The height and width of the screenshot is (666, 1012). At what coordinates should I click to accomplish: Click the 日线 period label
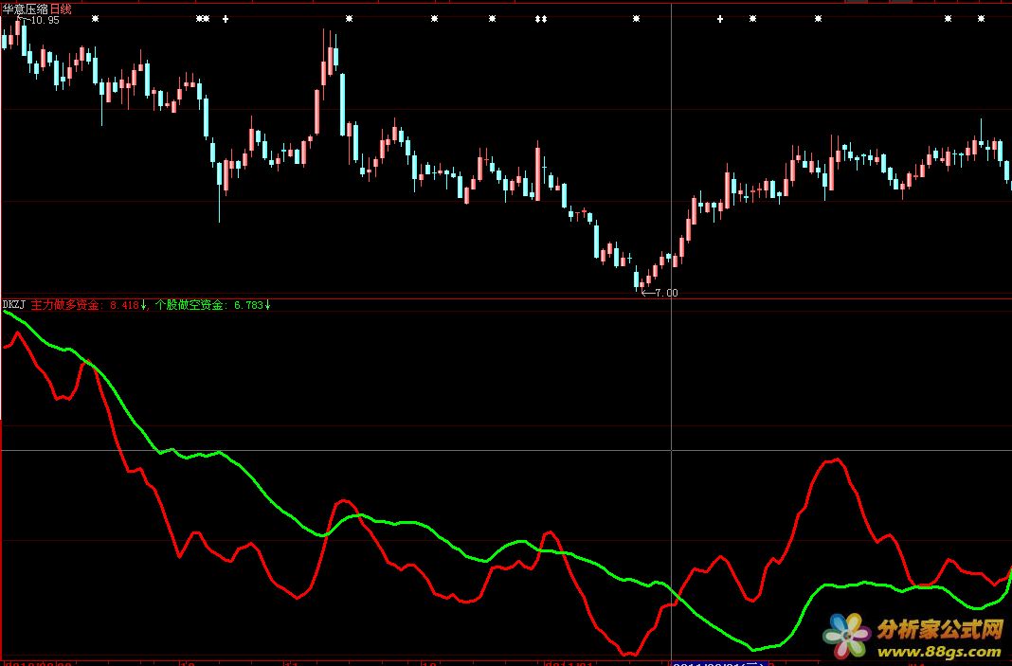pyautogui.click(x=61, y=9)
